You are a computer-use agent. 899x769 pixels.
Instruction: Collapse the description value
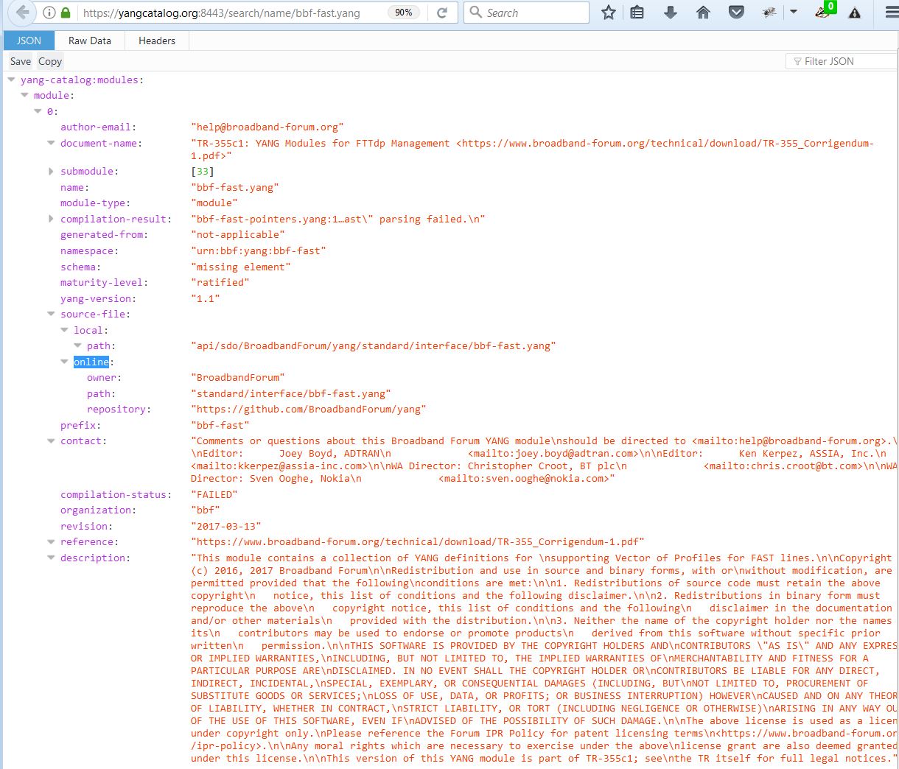click(x=51, y=558)
